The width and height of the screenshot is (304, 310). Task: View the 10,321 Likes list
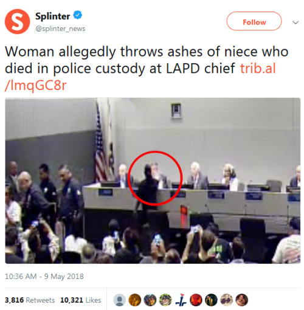pos(81,300)
